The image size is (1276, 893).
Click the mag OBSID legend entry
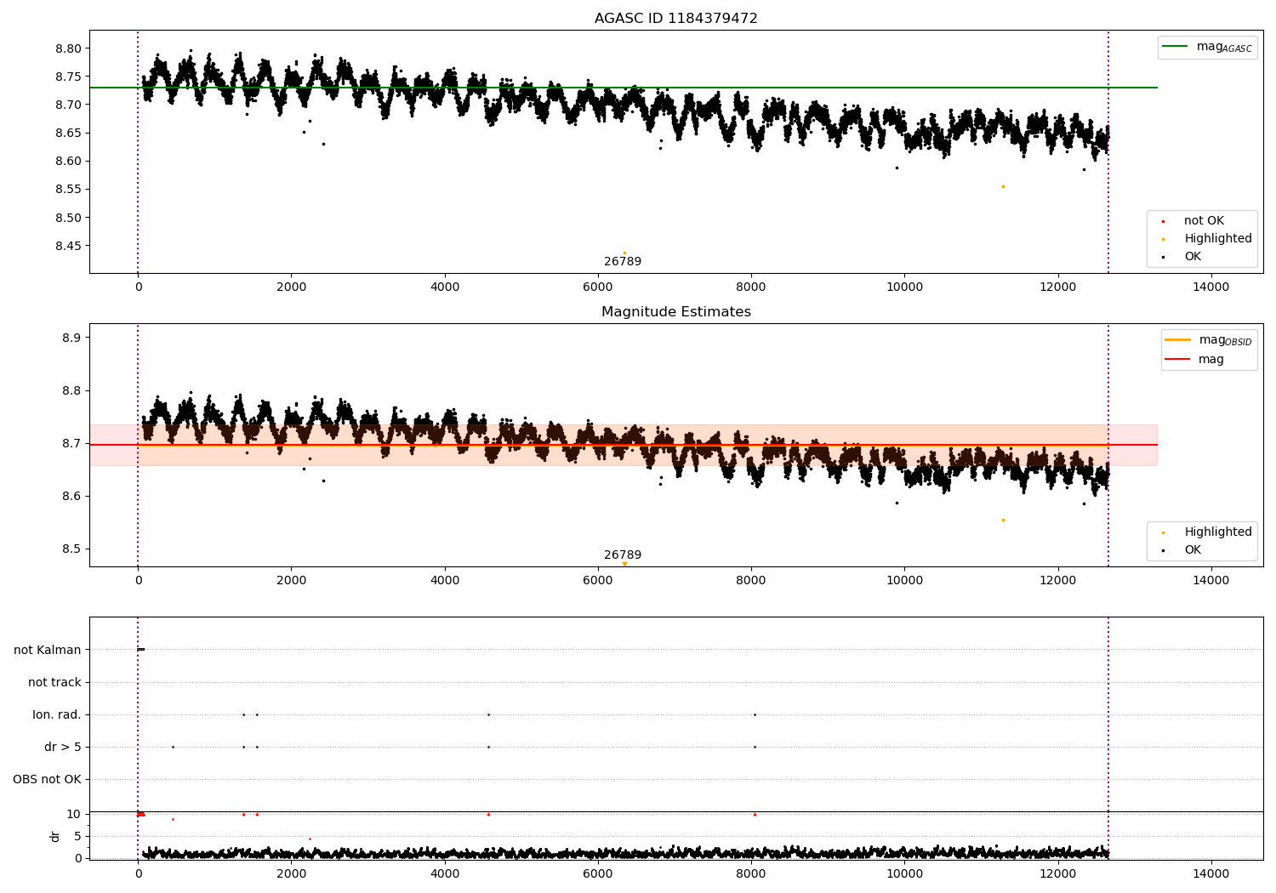click(1208, 340)
